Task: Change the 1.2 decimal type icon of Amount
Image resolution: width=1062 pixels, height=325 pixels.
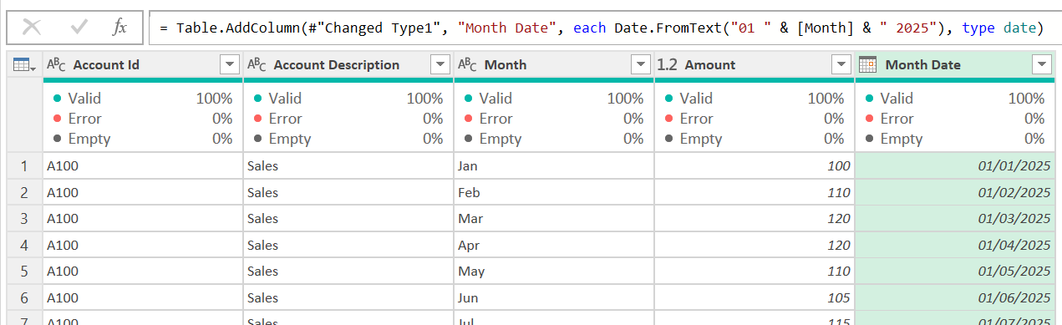Action: pos(668,64)
